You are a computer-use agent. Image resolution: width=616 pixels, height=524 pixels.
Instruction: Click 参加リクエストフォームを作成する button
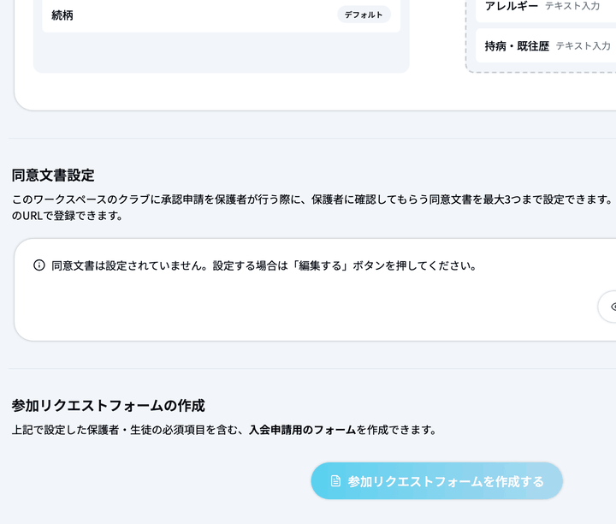436,480
